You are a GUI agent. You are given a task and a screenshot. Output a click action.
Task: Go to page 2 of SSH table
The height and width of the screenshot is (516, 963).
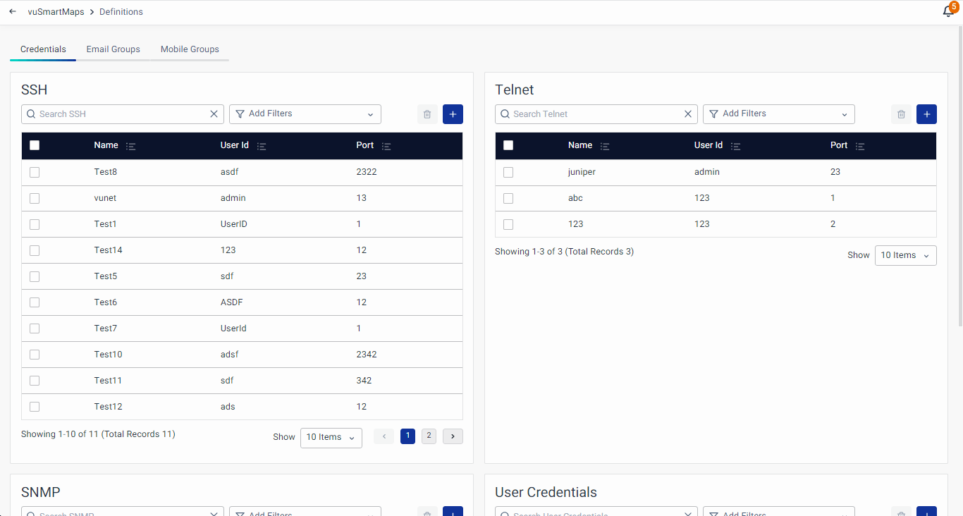click(x=429, y=436)
